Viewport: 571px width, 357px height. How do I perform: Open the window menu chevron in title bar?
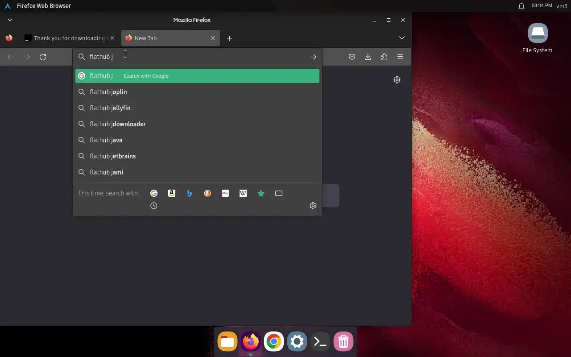click(x=10, y=20)
